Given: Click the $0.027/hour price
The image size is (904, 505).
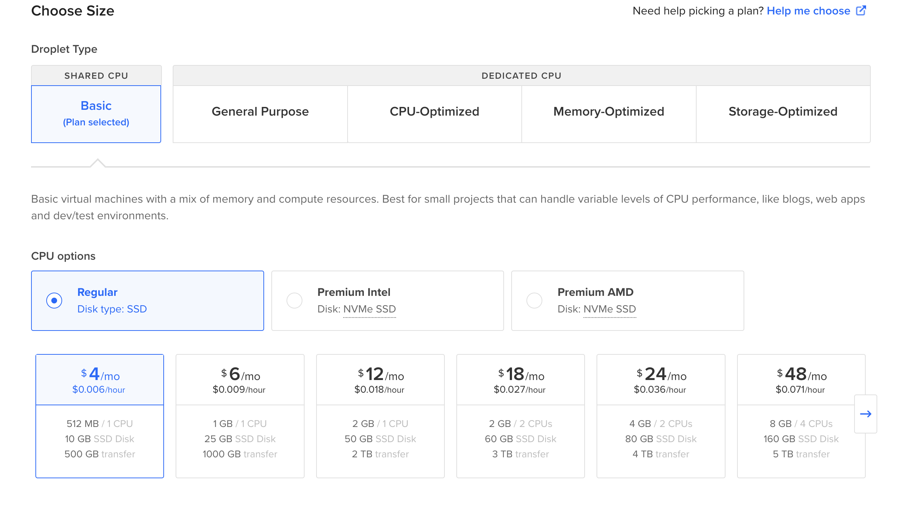Looking at the screenshot, I should tap(520, 390).
